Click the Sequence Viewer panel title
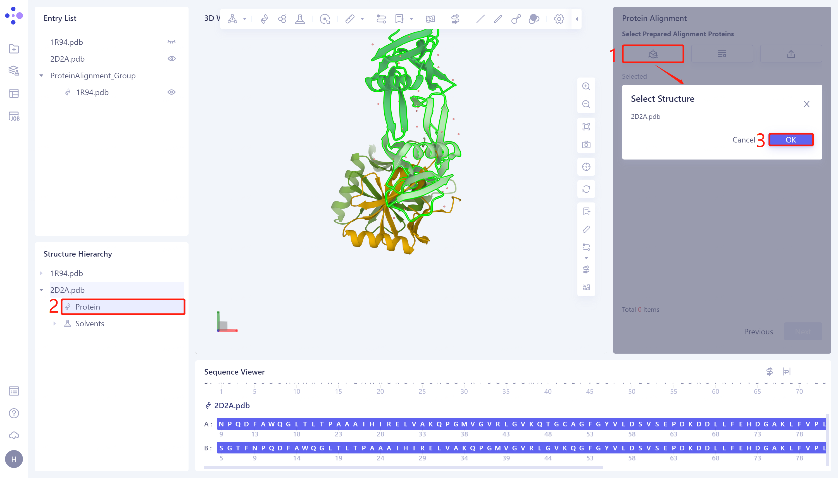The height and width of the screenshot is (478, 838). click(234, 372)
